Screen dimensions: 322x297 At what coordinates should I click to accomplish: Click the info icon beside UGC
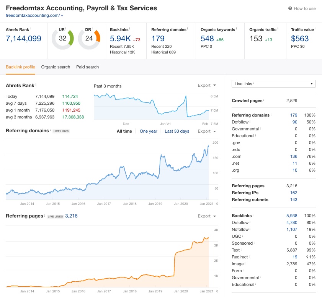242,236
